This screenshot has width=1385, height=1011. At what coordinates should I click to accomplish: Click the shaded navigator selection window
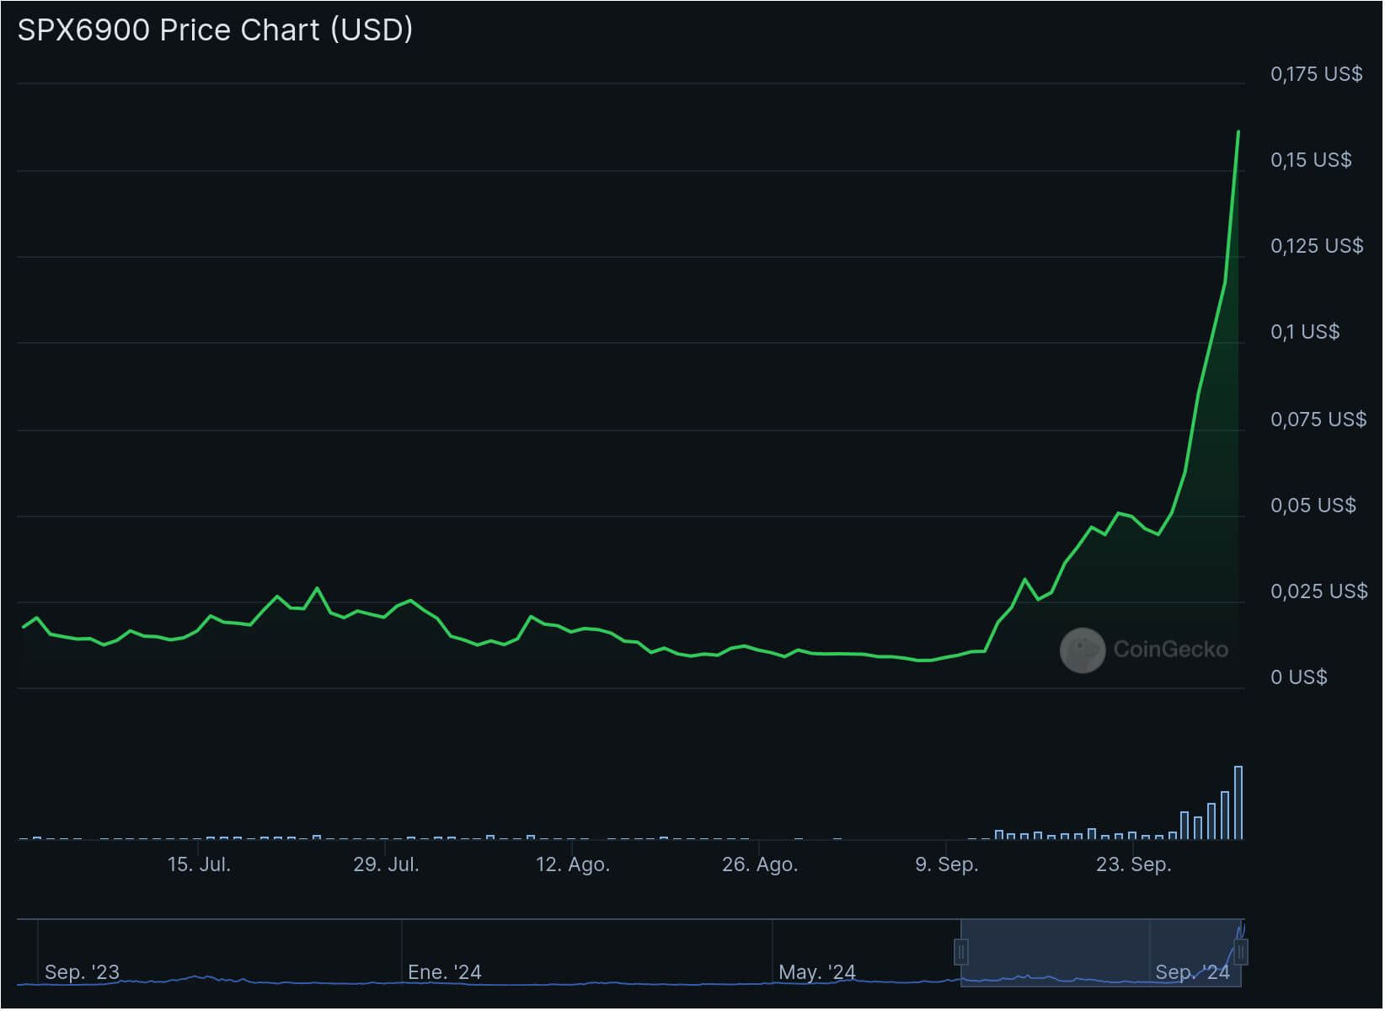coord(1101,953)
